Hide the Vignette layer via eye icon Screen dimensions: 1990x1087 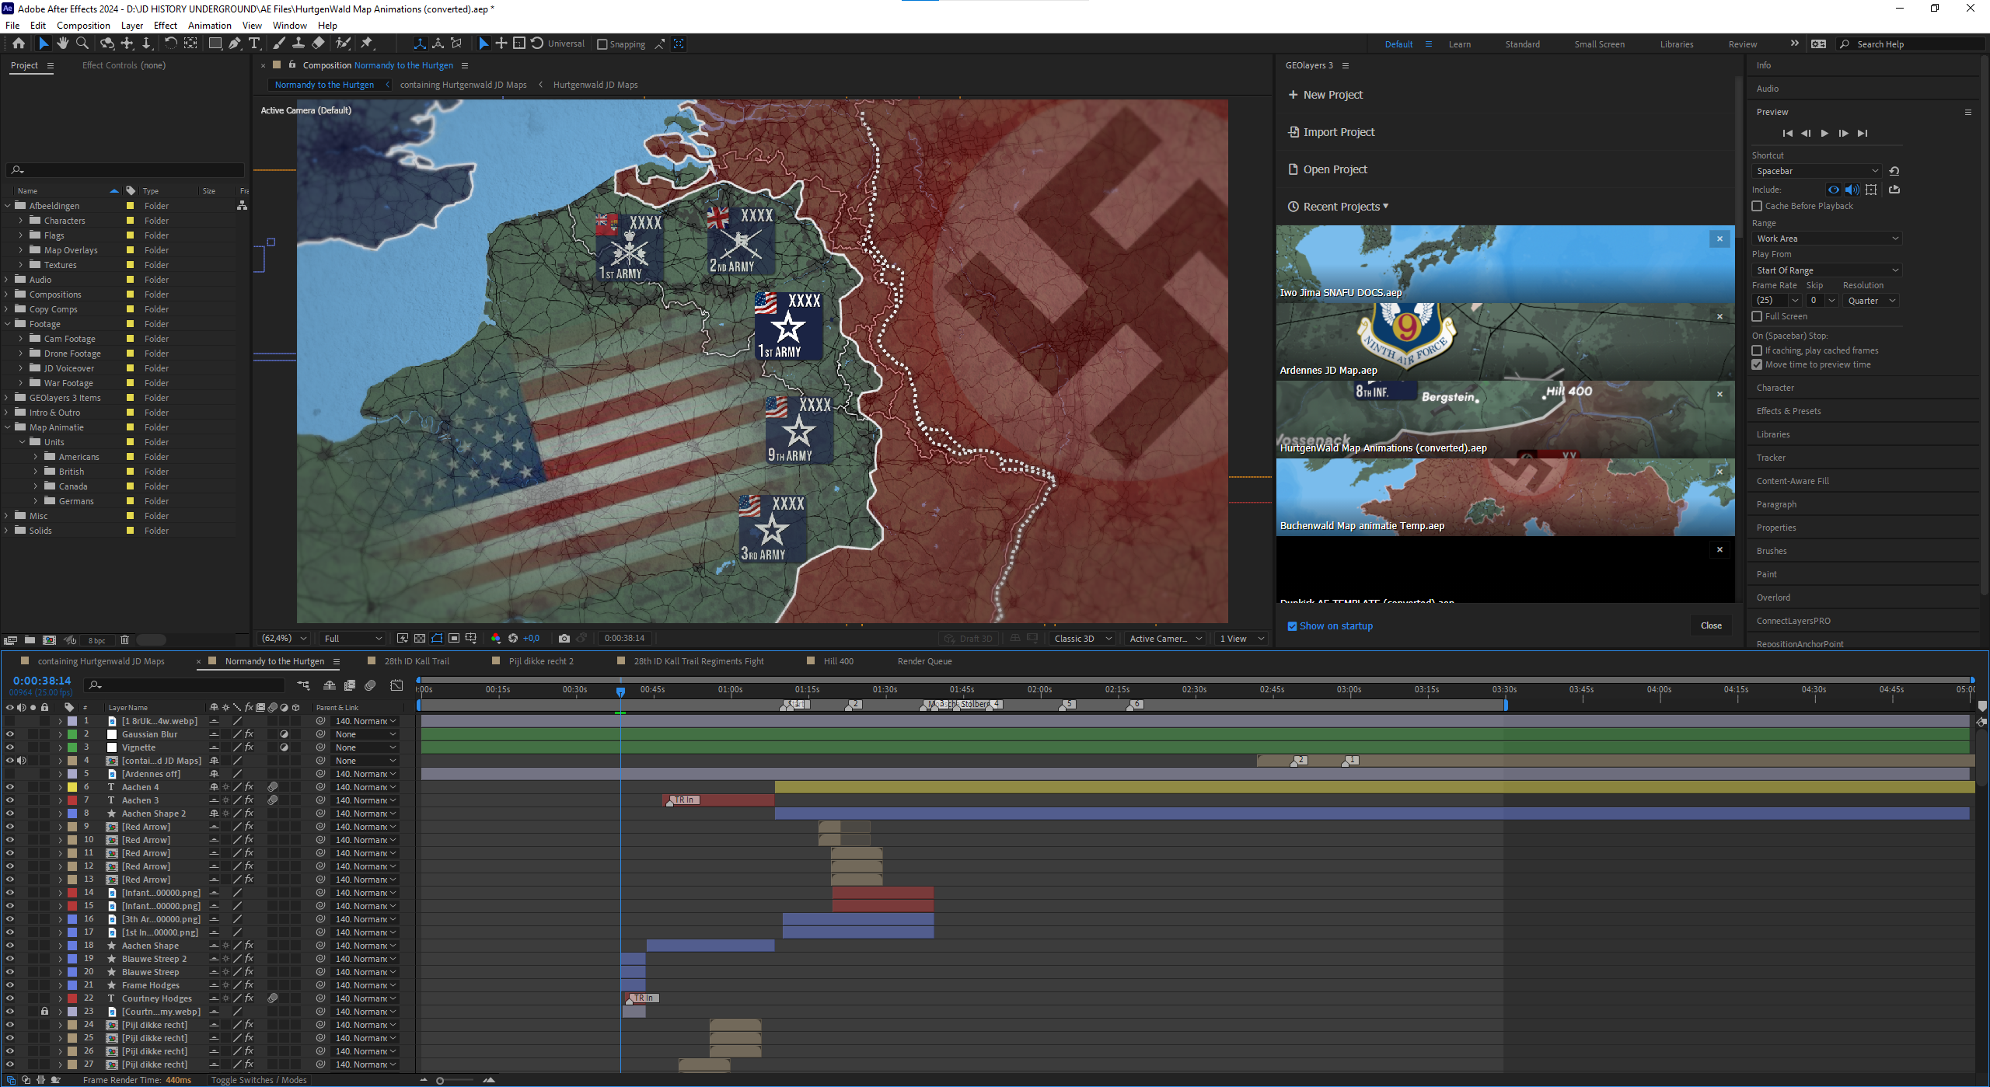tap(9, 747)
